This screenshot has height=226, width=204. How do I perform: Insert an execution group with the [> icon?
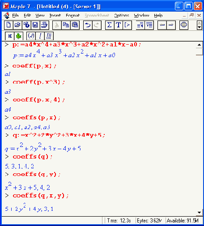tap(127, 25)
